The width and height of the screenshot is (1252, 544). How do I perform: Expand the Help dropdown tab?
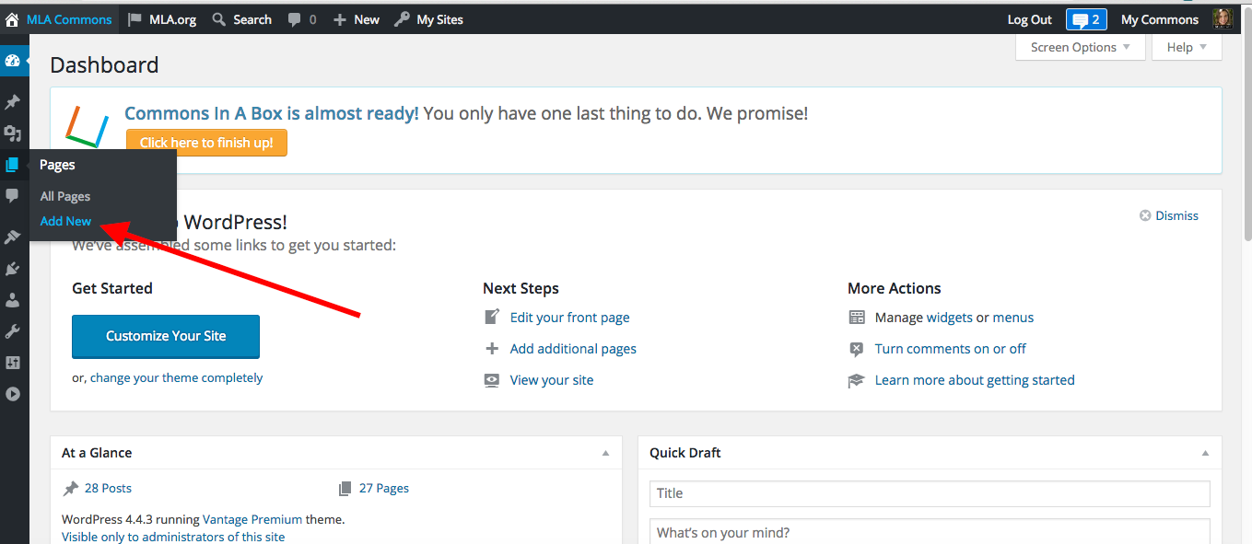coord(1187,48)
